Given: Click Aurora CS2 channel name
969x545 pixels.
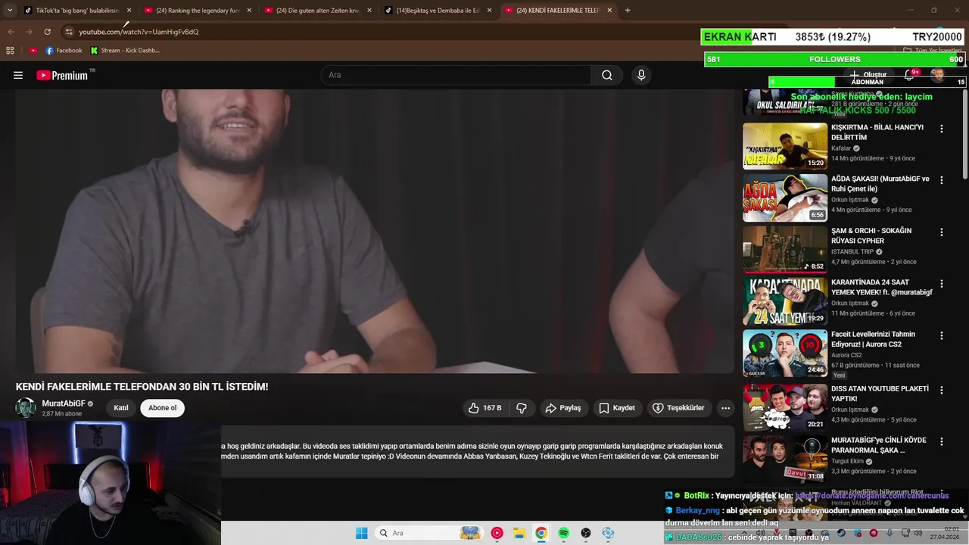Looking at the screenshot, I should tap(846, 355).
